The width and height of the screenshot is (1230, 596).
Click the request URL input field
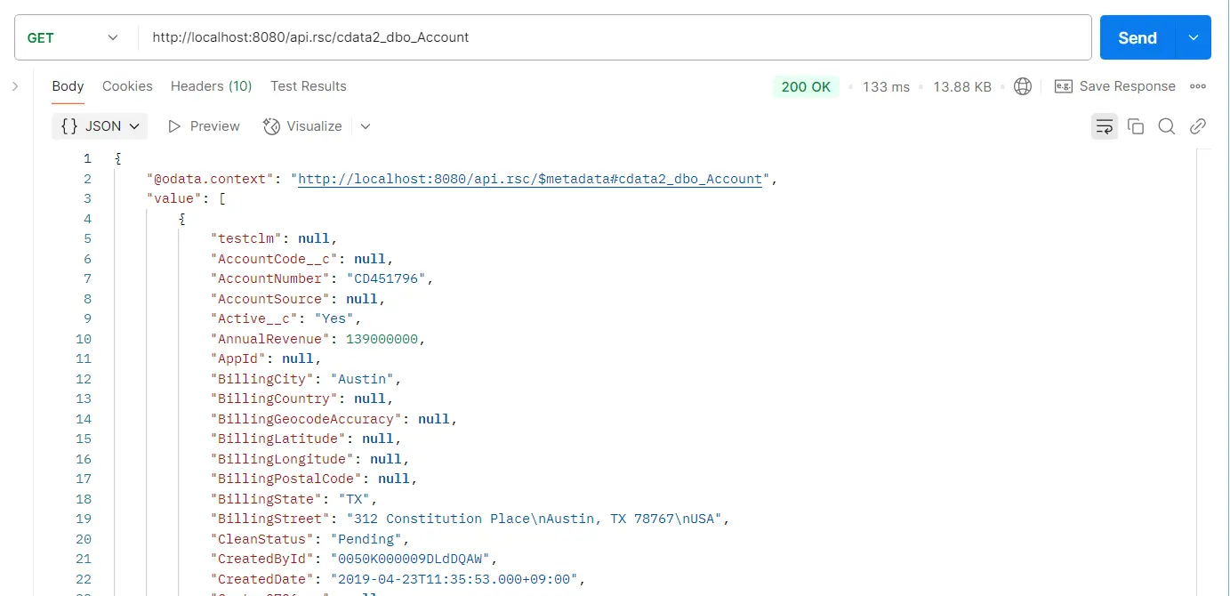614,37
